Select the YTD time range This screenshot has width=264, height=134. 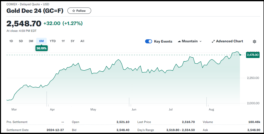(x=53, y=41)
